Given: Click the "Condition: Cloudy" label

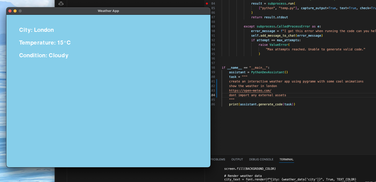Looking at the screenshot, I should coord(44,55).
